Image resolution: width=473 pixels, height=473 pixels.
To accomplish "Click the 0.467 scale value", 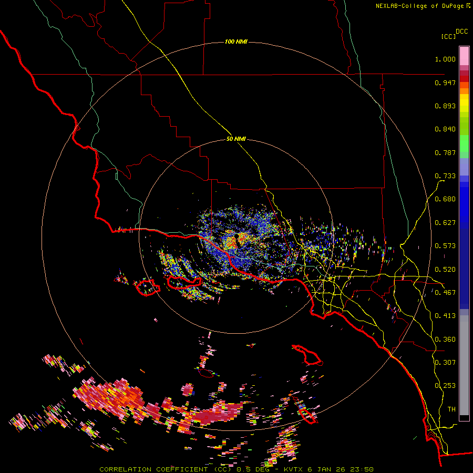I will click(445, 293).
